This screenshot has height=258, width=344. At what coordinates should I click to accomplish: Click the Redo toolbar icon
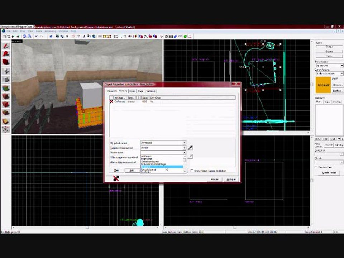click(42, 37)
